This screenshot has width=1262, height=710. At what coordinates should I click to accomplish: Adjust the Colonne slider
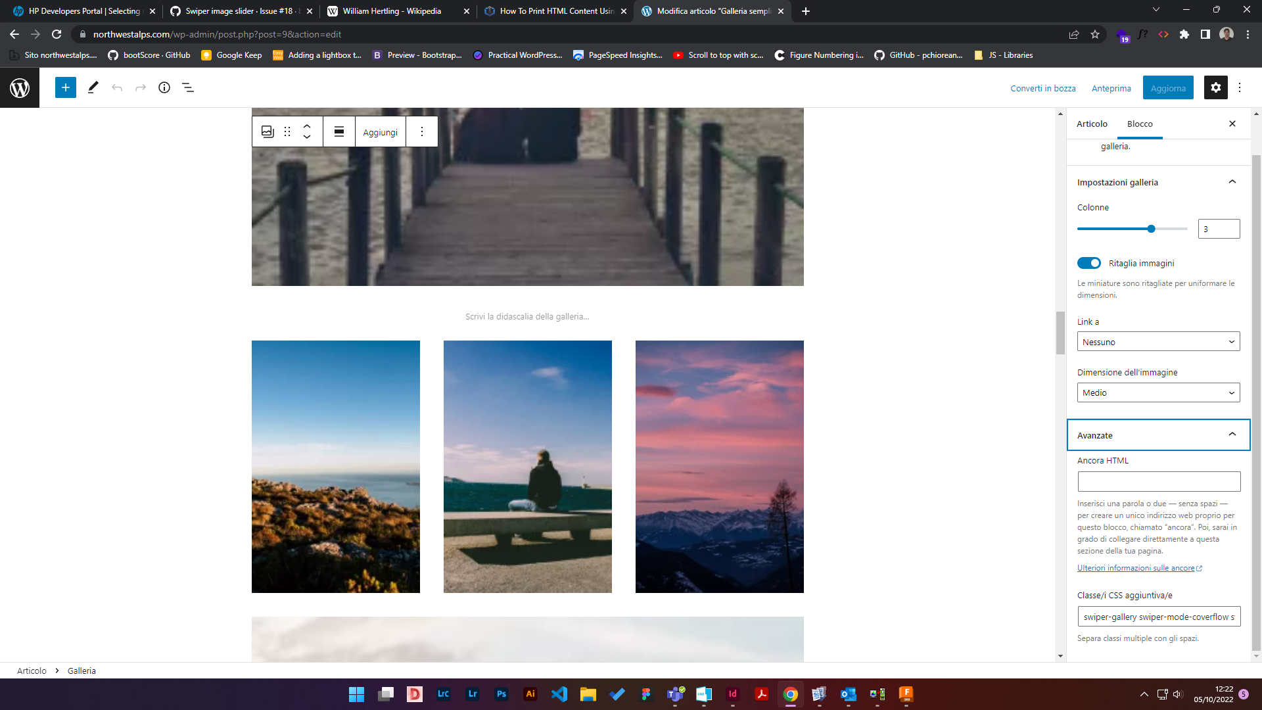click(x=1151, y=229)
